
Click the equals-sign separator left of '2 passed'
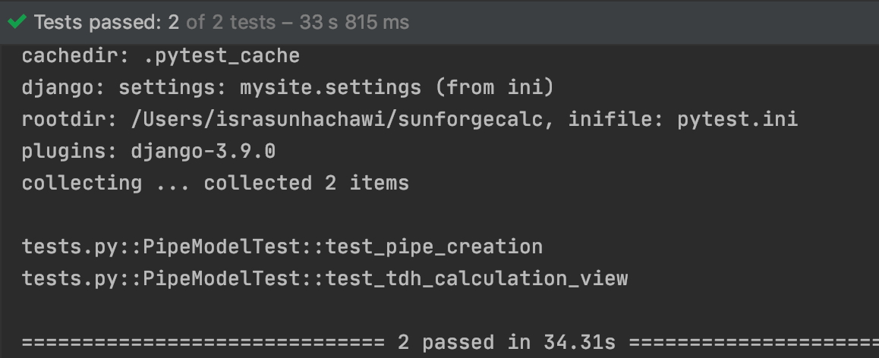(x=203, y=342)
